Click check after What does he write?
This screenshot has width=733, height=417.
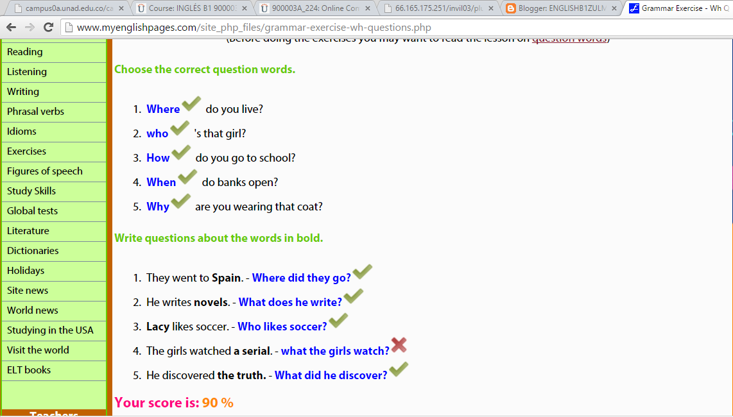tap(354, 296)
